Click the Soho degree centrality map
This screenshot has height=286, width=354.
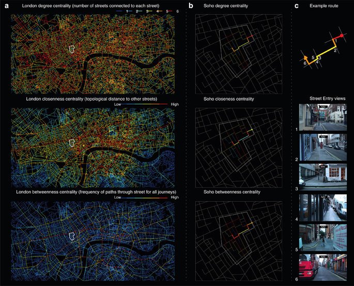239,54
